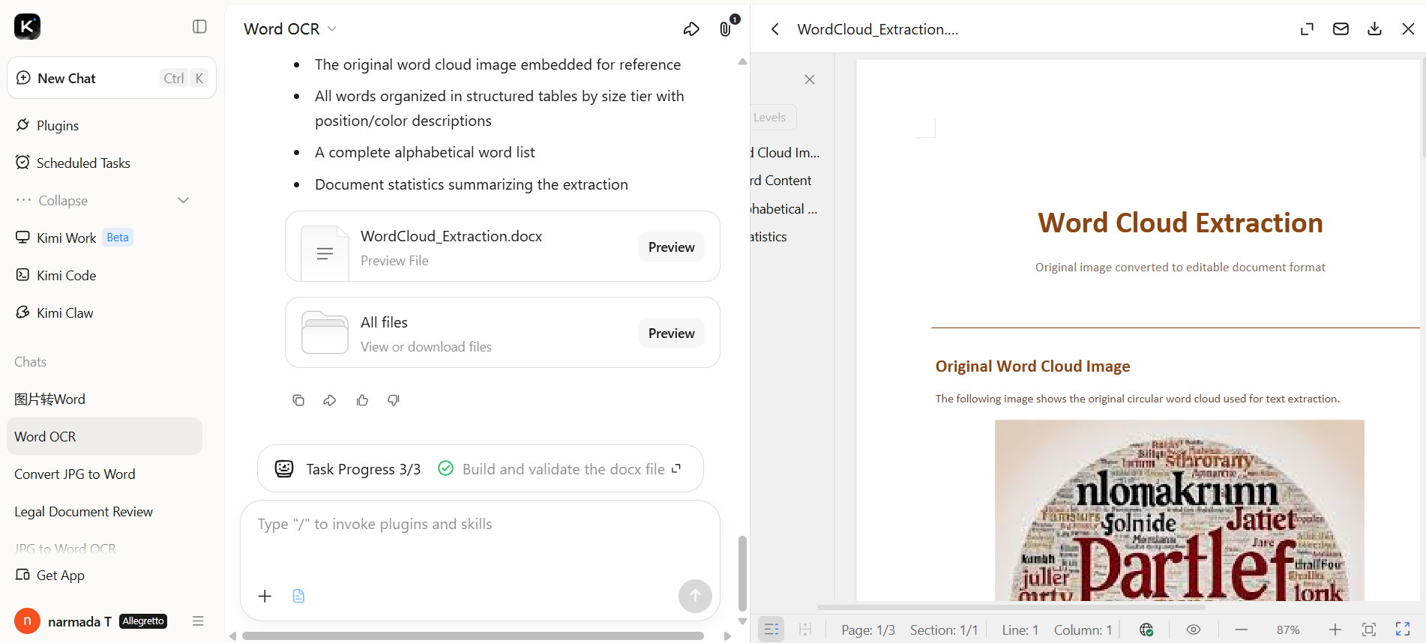Image resolution: width=1426 pixels, height=643 pixels.
Task: Open preview in expanded window icon
Action: click(1307, 29)
